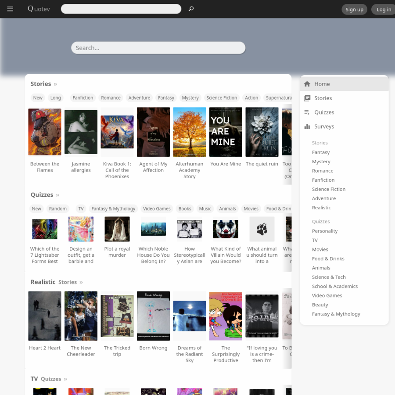Click the Home icon in sidebar

(307, 84)
